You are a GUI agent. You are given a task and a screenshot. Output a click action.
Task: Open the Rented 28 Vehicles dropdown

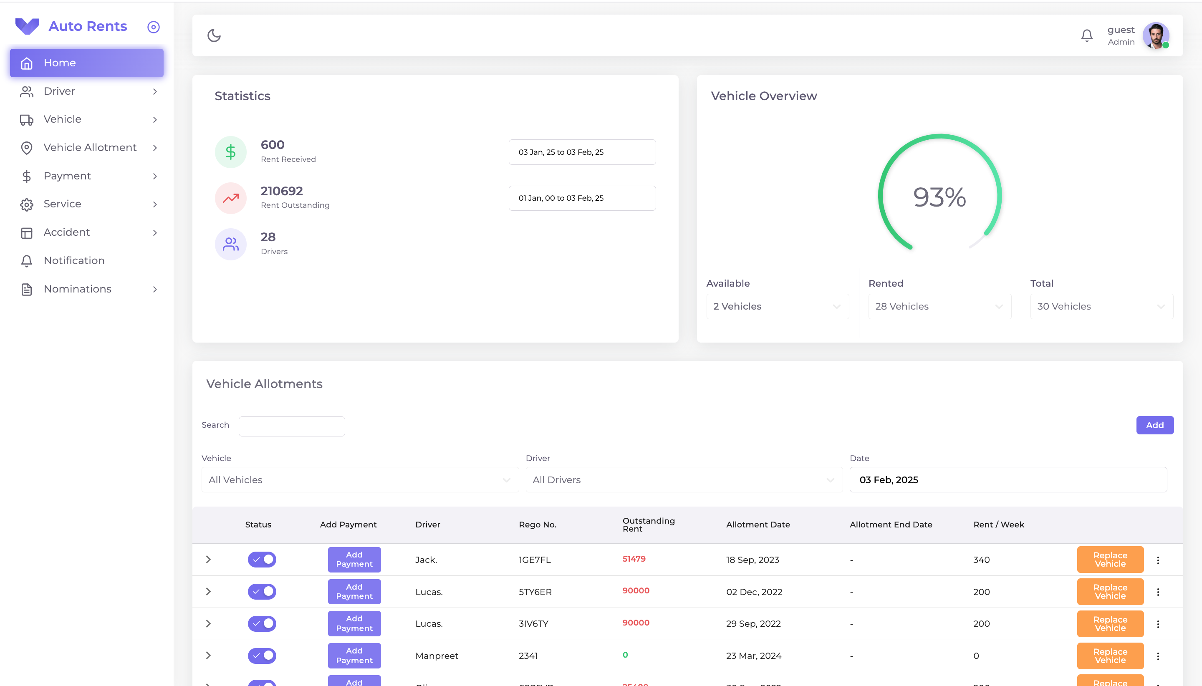[x=939, y=306]
